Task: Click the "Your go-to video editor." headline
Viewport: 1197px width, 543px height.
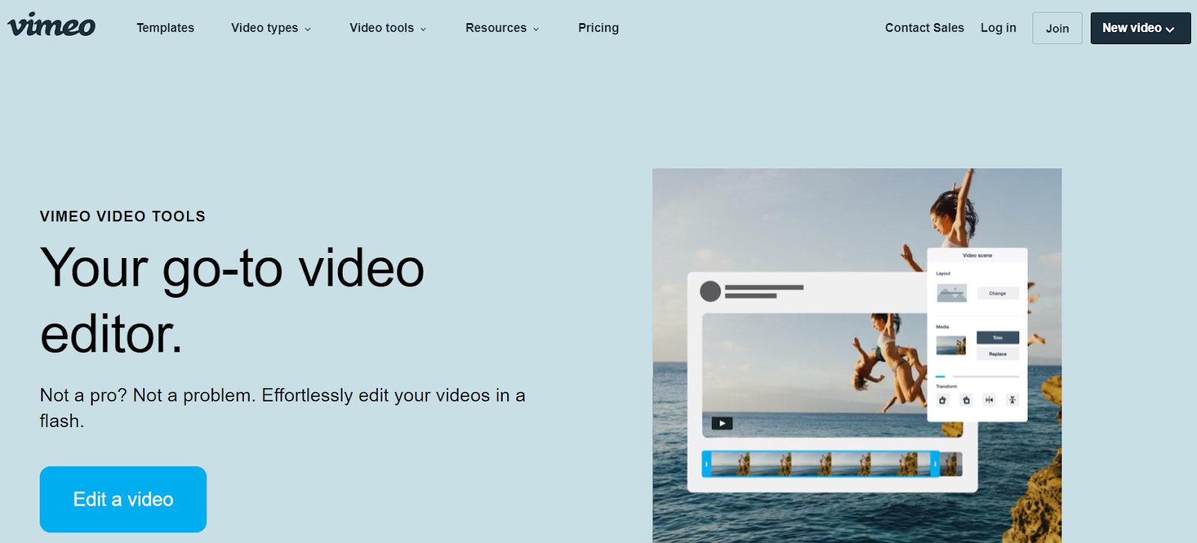Action: click(x=232, y=301)
